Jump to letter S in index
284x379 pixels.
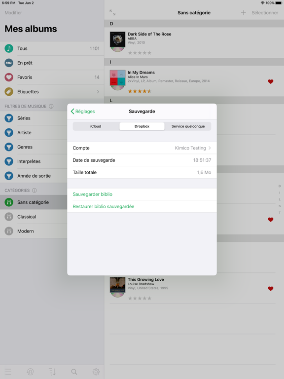[280, 206]
